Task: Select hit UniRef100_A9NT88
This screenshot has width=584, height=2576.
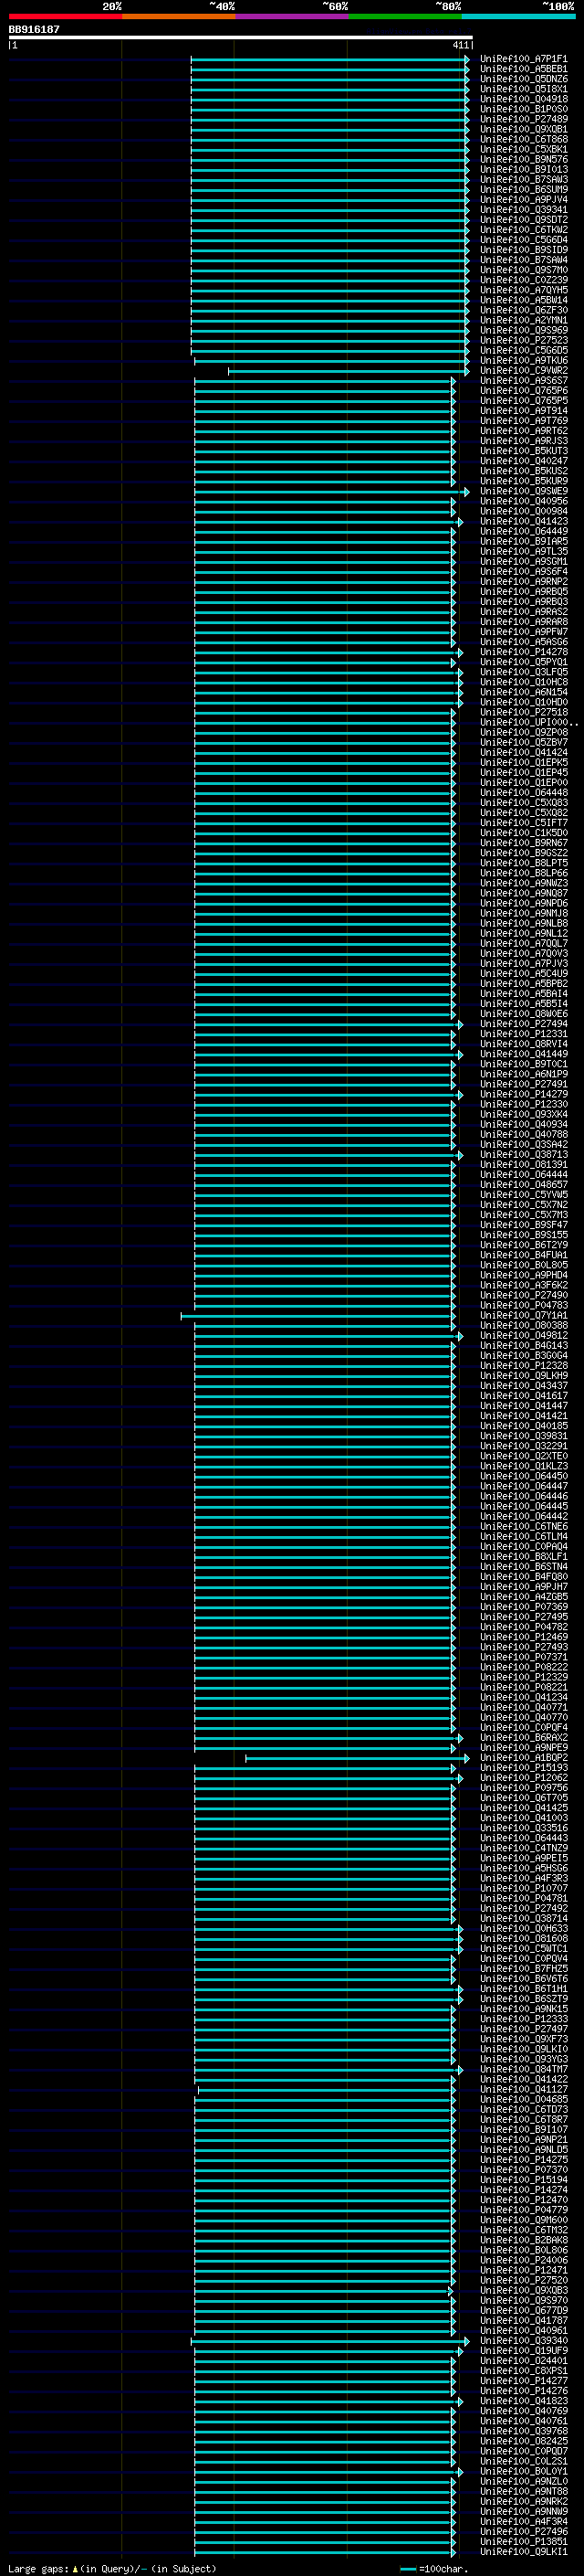Action: click(524, 2491)
